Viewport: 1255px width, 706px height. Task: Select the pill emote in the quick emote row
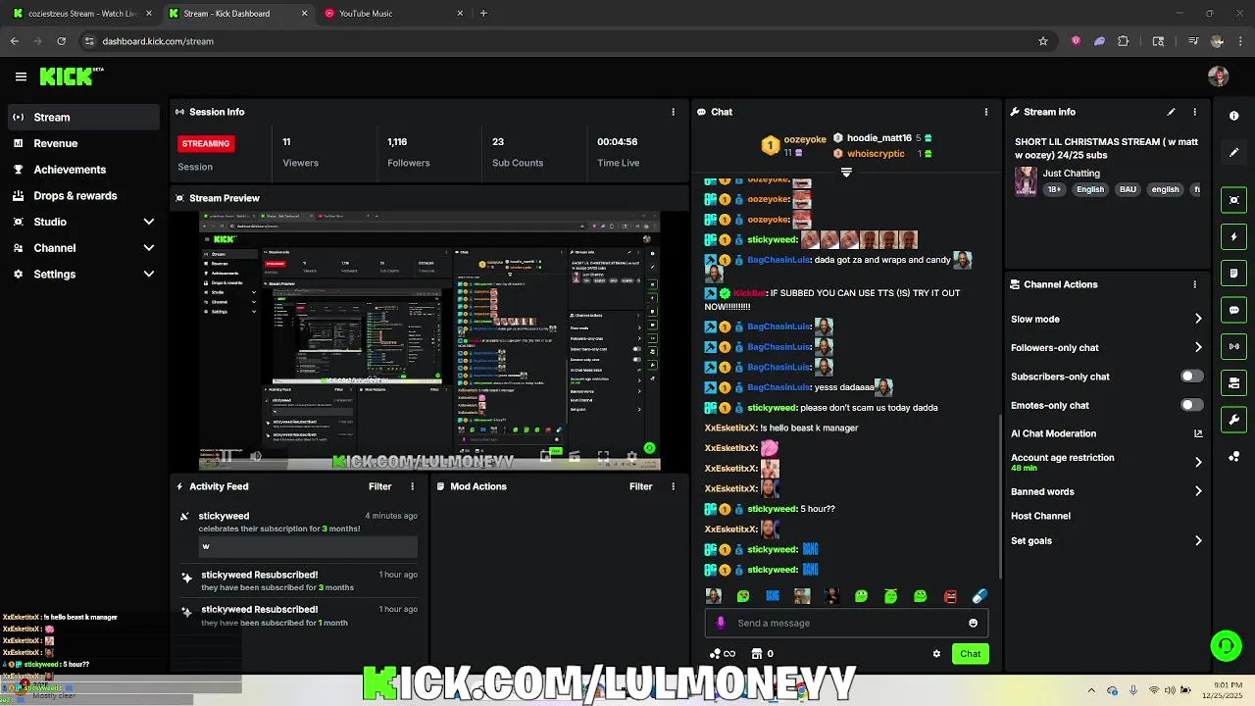pos(979,596)
